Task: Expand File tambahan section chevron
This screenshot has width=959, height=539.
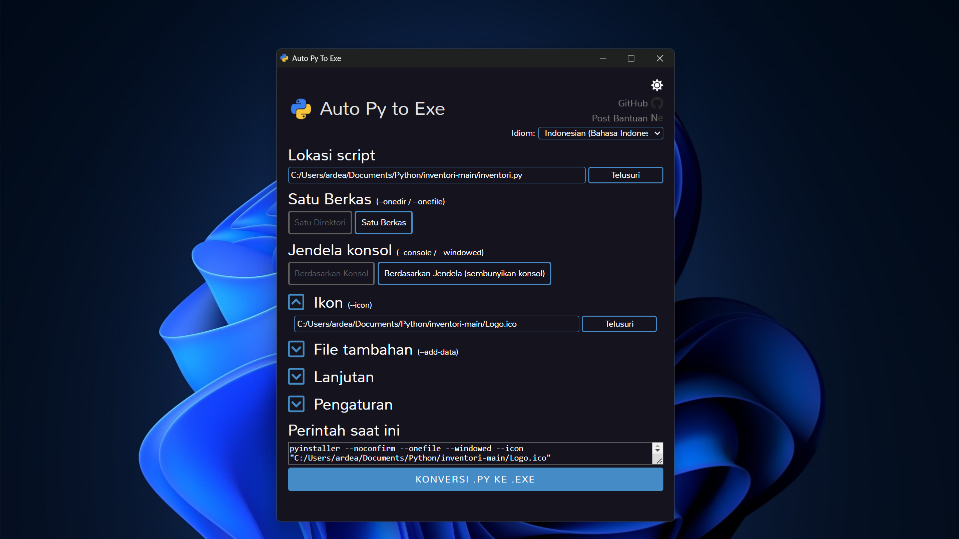Action: (296, 349)
